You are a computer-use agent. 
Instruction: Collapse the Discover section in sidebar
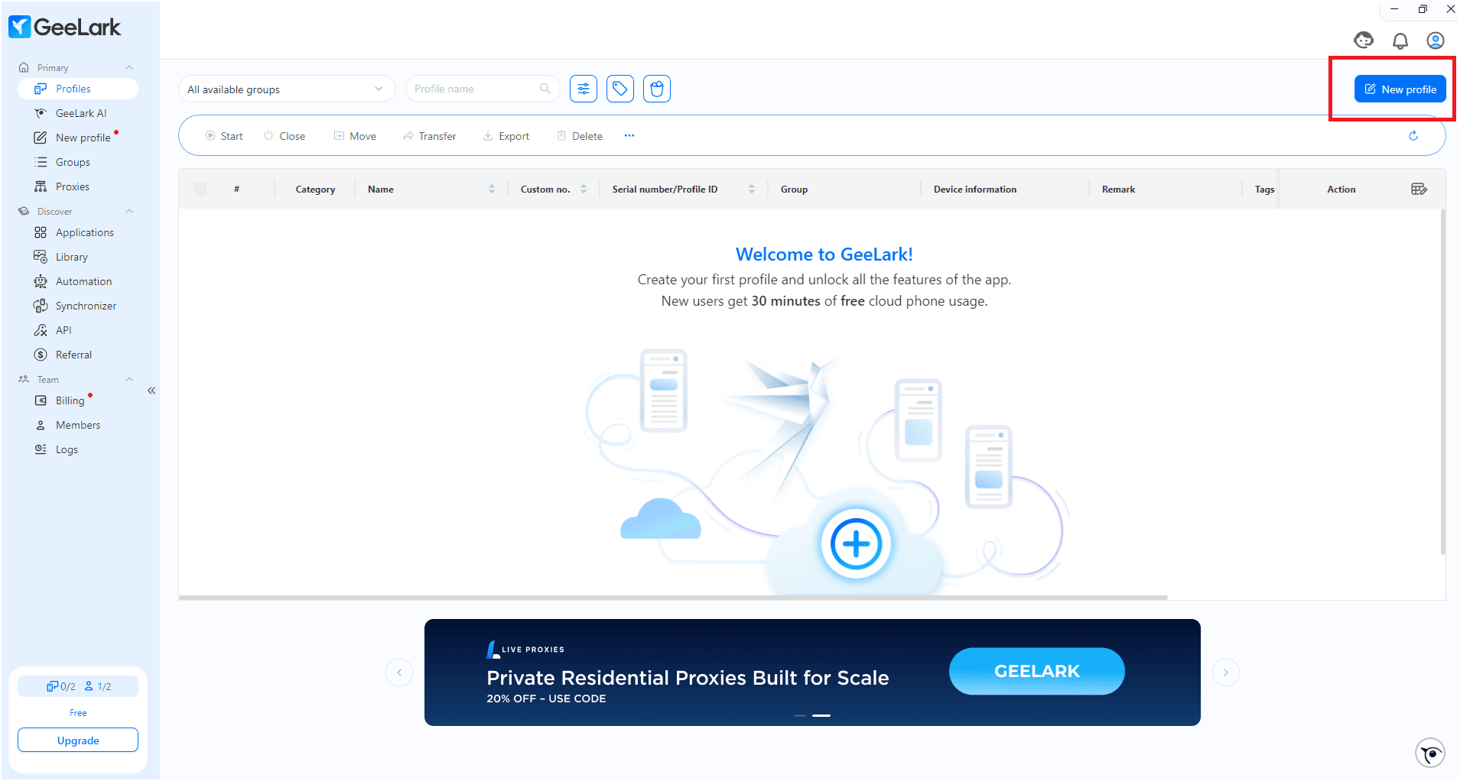pos(129,212)
